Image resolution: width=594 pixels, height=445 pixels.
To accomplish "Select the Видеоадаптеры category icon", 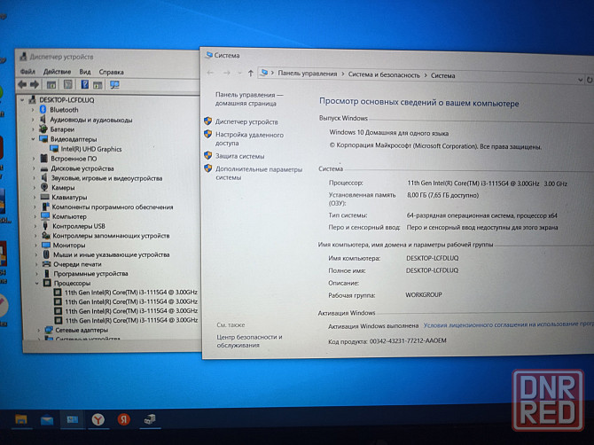I will coord(43,139).
